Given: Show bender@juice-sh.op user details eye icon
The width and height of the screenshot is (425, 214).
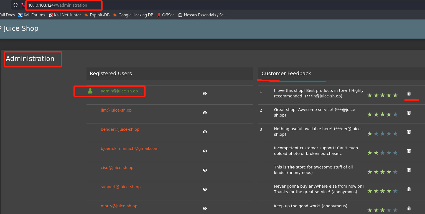Looking at the screenshot, I should point(205,132).
